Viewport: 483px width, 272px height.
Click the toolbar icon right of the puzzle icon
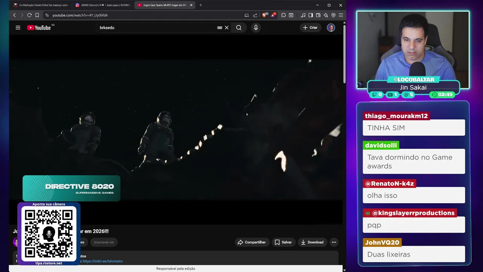291,15
